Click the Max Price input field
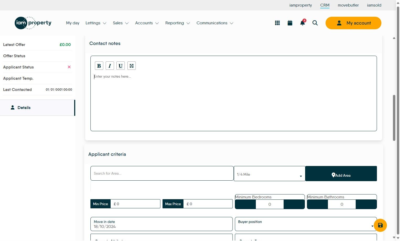The height and width of the screenshot is (241, 400). 208,204
